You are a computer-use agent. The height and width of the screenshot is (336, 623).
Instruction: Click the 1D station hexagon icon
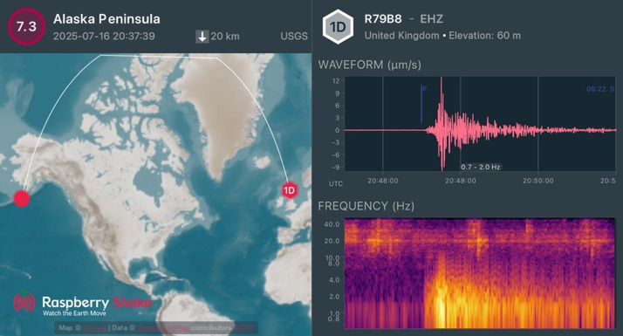(x=338, y=27)
